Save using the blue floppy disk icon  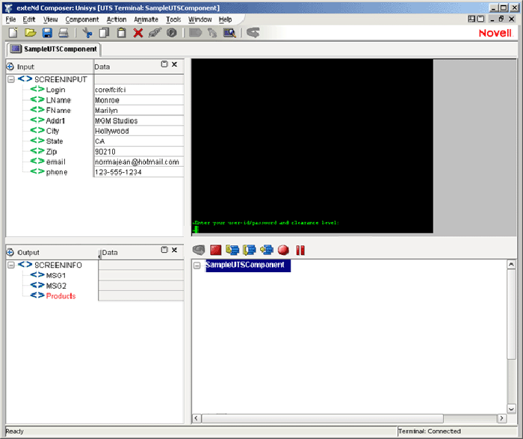[x=47, y=33]
